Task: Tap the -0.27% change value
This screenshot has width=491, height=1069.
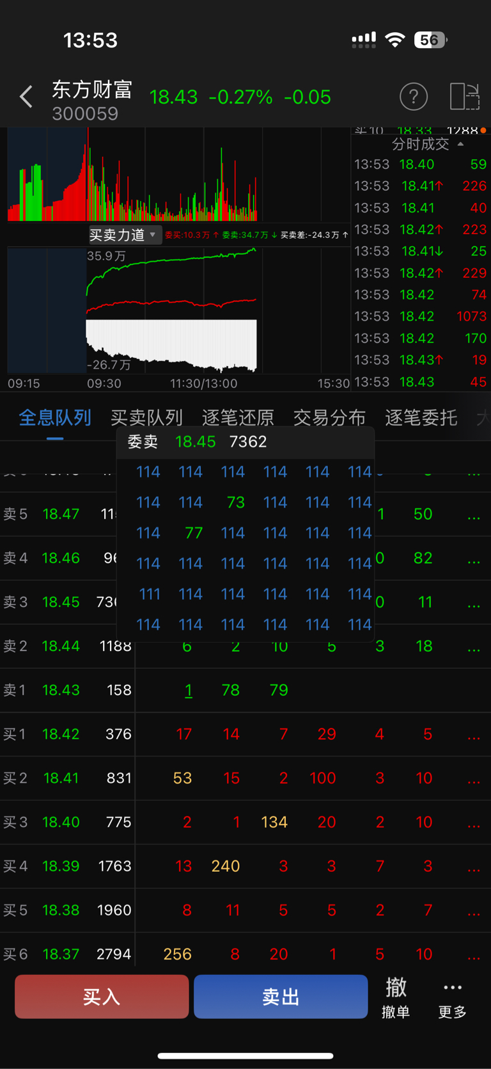Action: click(x=241, y=97)
